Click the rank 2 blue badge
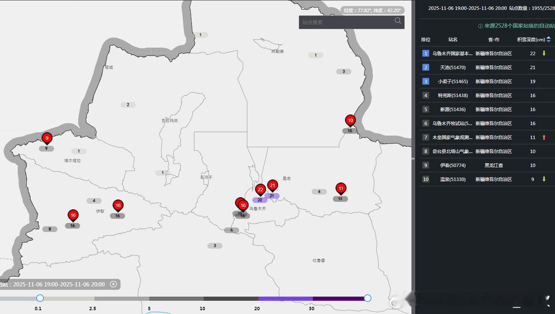The width and height of the screenshot is (555, 314). [x=426, y=67]
